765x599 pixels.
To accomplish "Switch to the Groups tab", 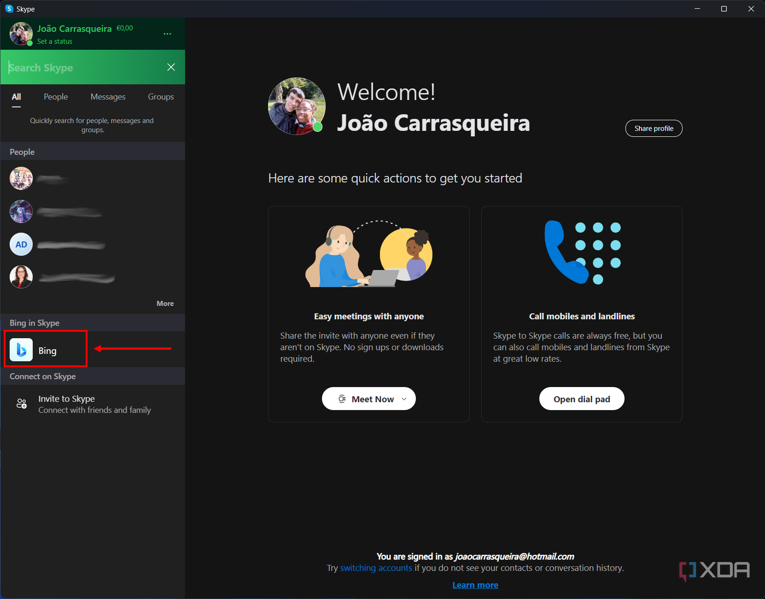I will click(160, 97).
